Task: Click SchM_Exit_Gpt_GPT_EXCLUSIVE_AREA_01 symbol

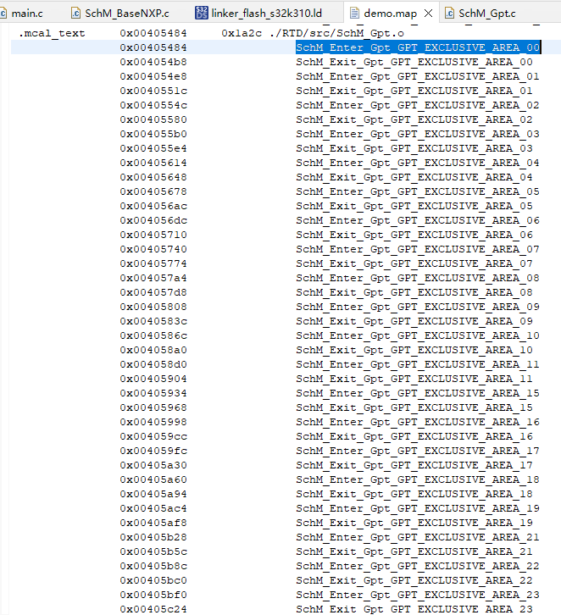Action: pyautogui.click(x=414, y=91)
